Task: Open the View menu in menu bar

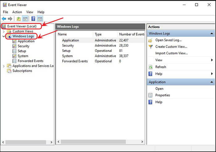Action: [30, 12]
